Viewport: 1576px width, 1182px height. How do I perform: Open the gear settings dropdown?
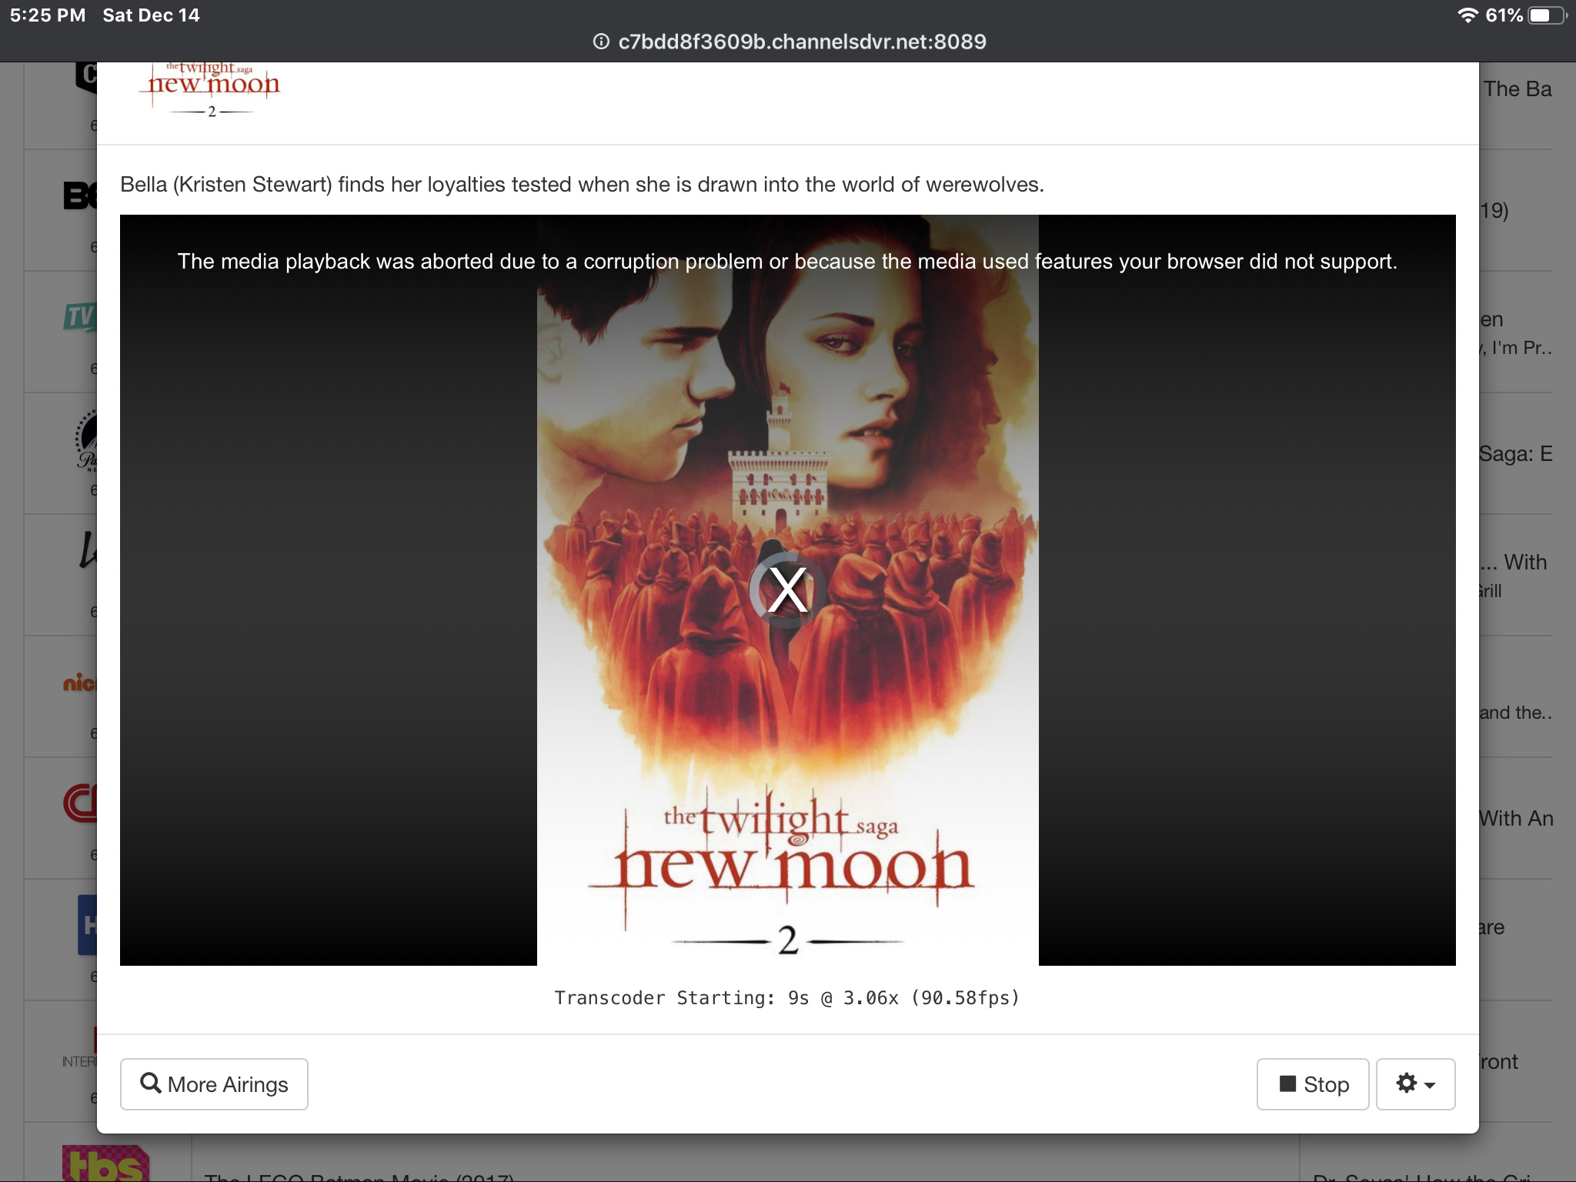click(1415, 1083)
